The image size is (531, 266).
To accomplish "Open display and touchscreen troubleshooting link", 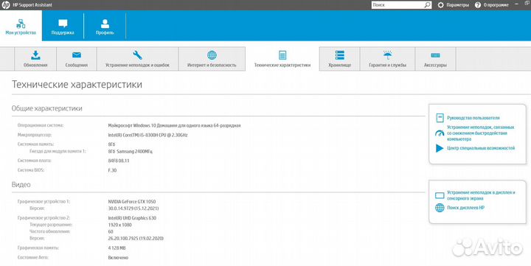I will tap(481, 195).
